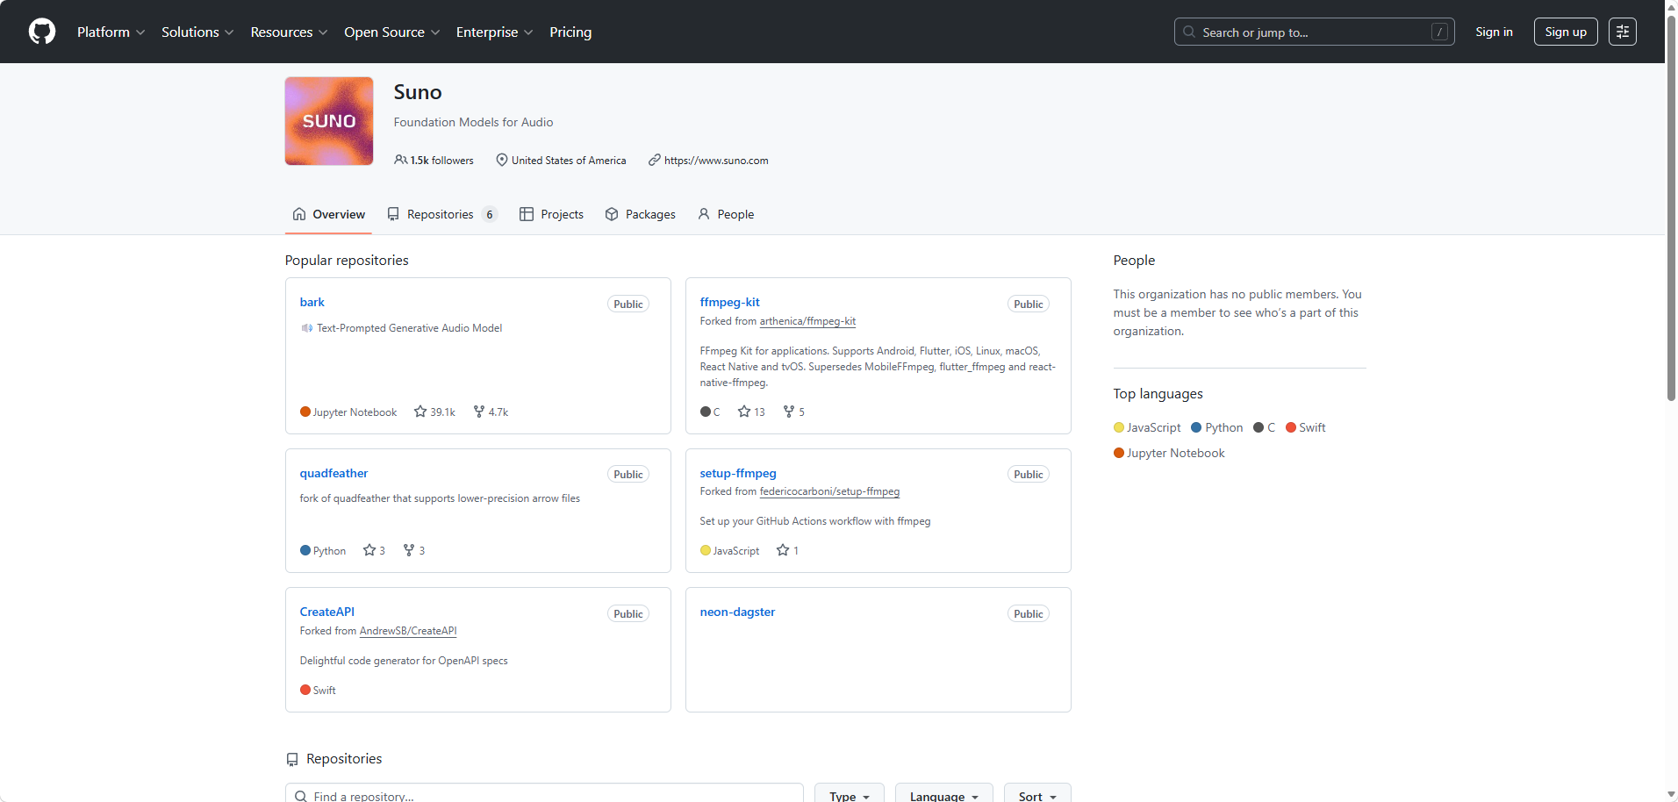
Task: Click the fork icon on quadfeather card
Action: point(409,550)
